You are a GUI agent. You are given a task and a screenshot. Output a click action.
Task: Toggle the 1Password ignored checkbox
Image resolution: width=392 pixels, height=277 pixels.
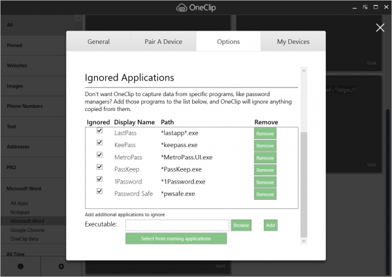pyautogui.click(x=99, y=179)
